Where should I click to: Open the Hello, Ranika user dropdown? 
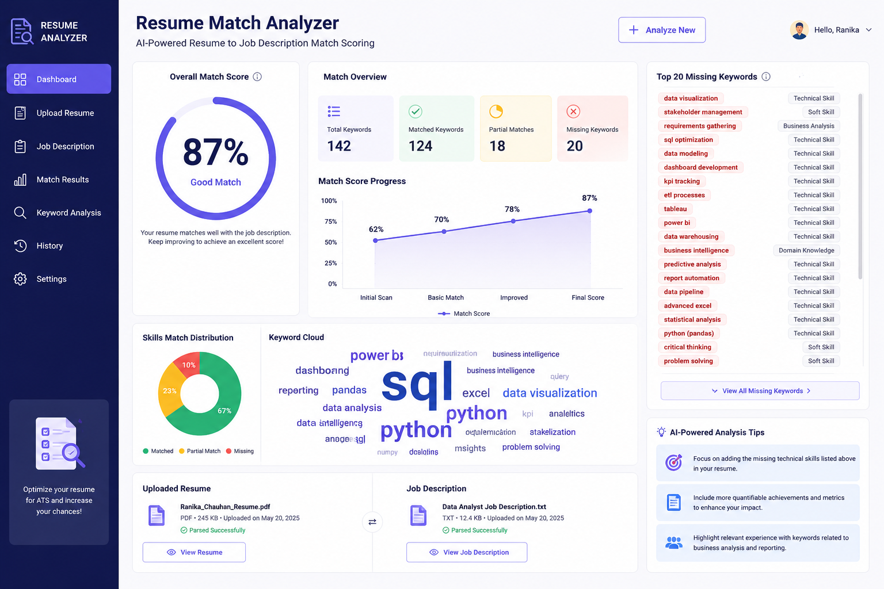830,30
